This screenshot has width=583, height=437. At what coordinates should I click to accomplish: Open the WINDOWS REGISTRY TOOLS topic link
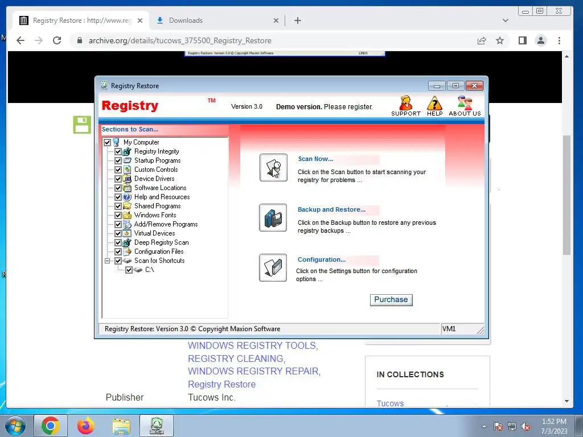point(253,345)
